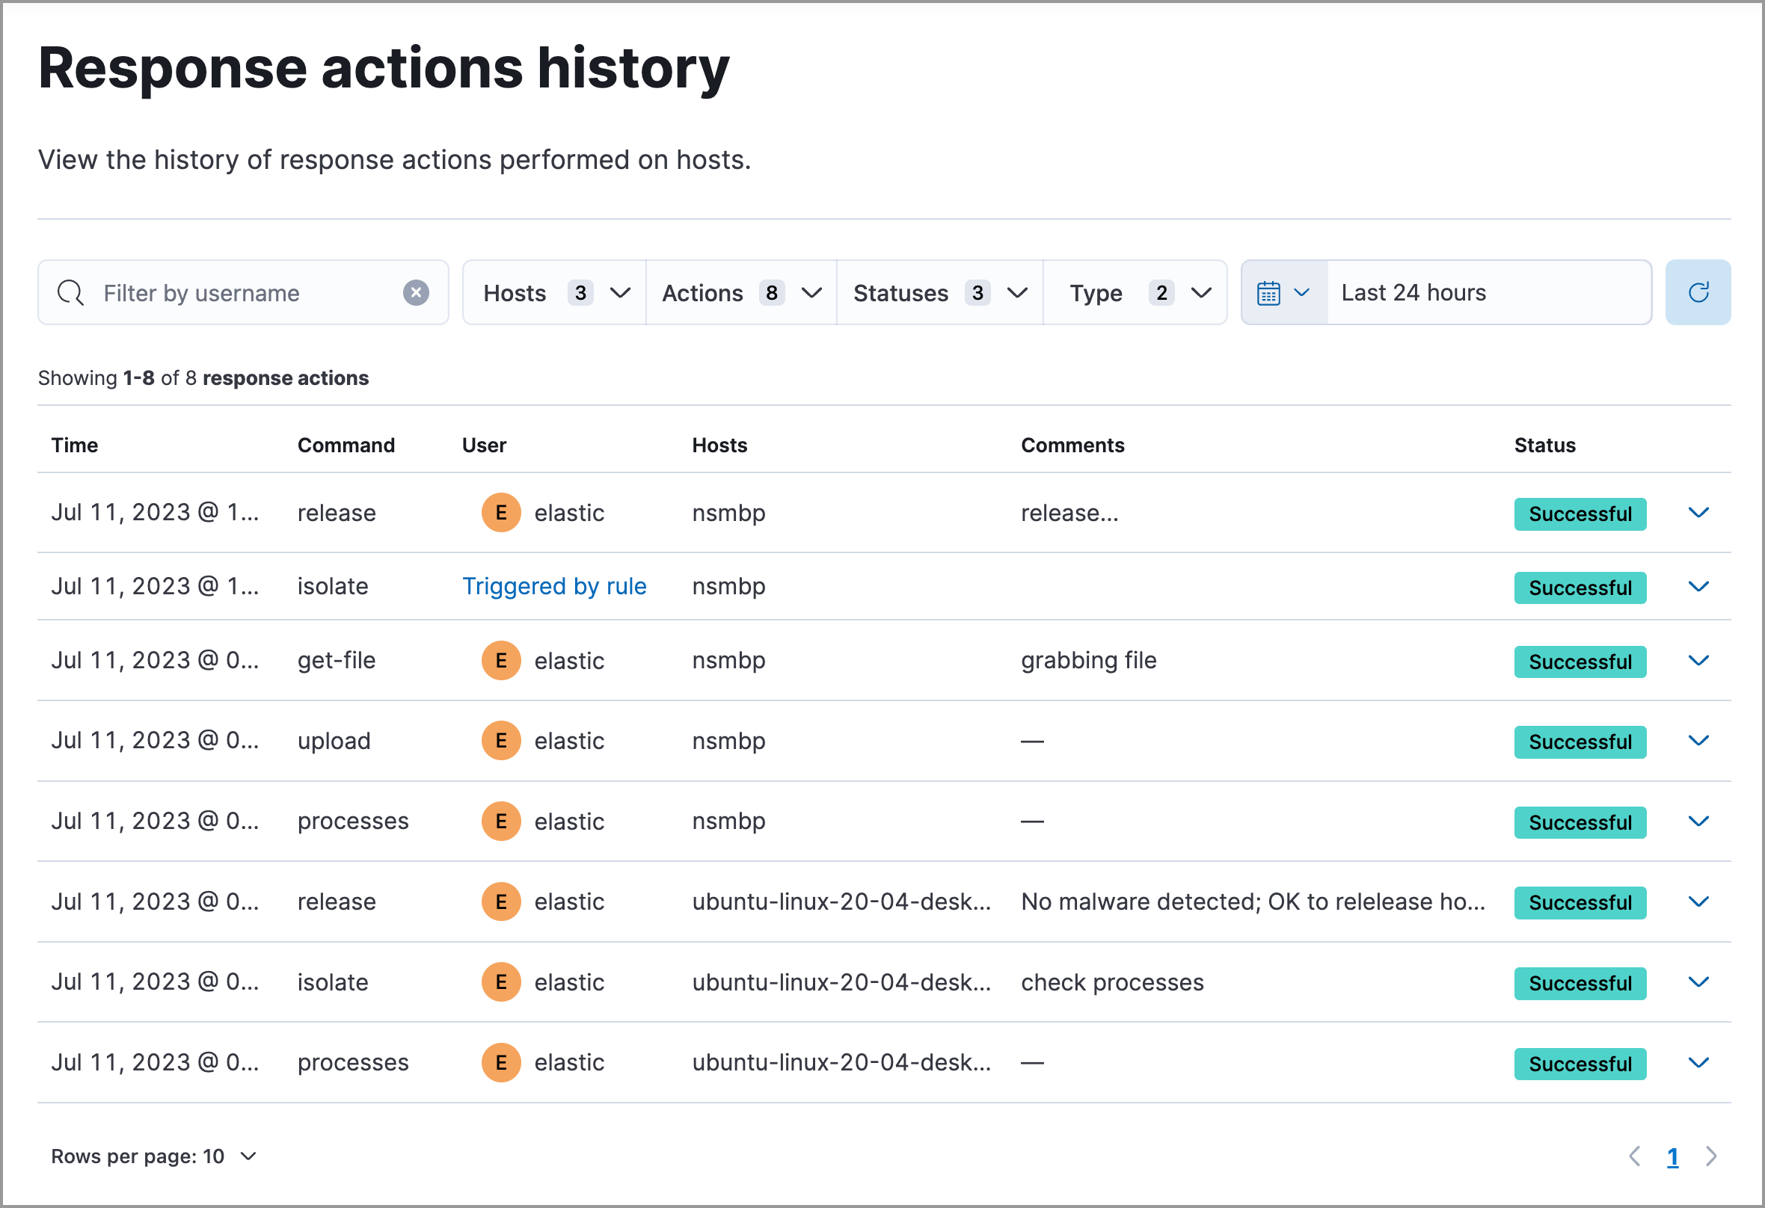
Task: Open the Actions filter dropdown
Action: 740,292
